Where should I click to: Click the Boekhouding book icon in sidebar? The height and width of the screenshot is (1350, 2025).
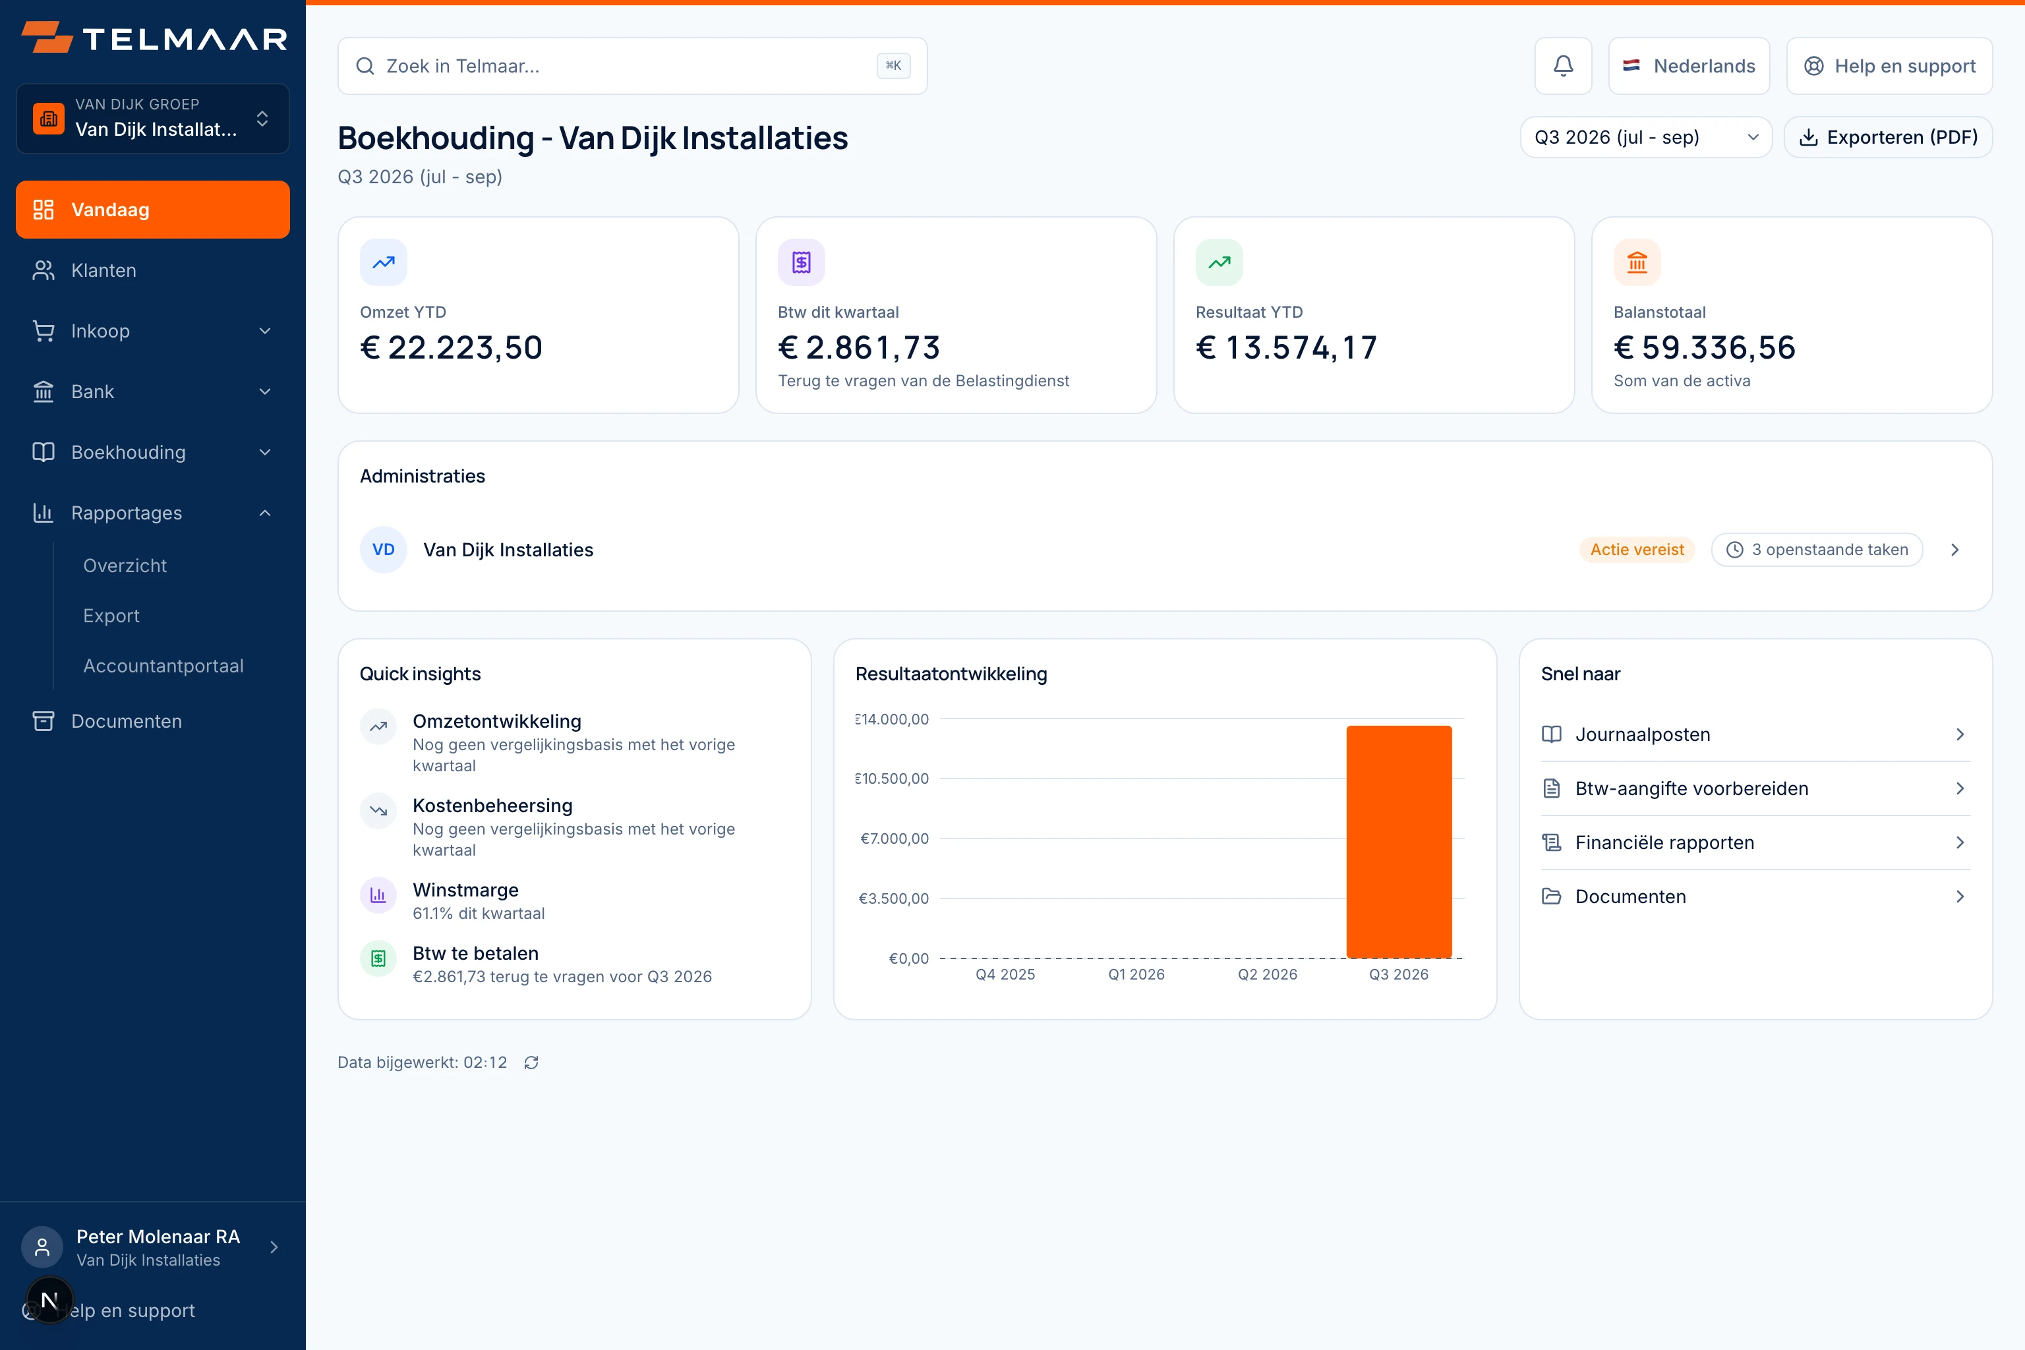(43, 452)
